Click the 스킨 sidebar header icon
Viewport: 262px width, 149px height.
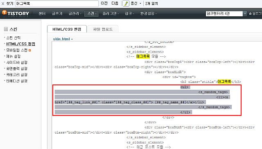(x=6, y=29)
